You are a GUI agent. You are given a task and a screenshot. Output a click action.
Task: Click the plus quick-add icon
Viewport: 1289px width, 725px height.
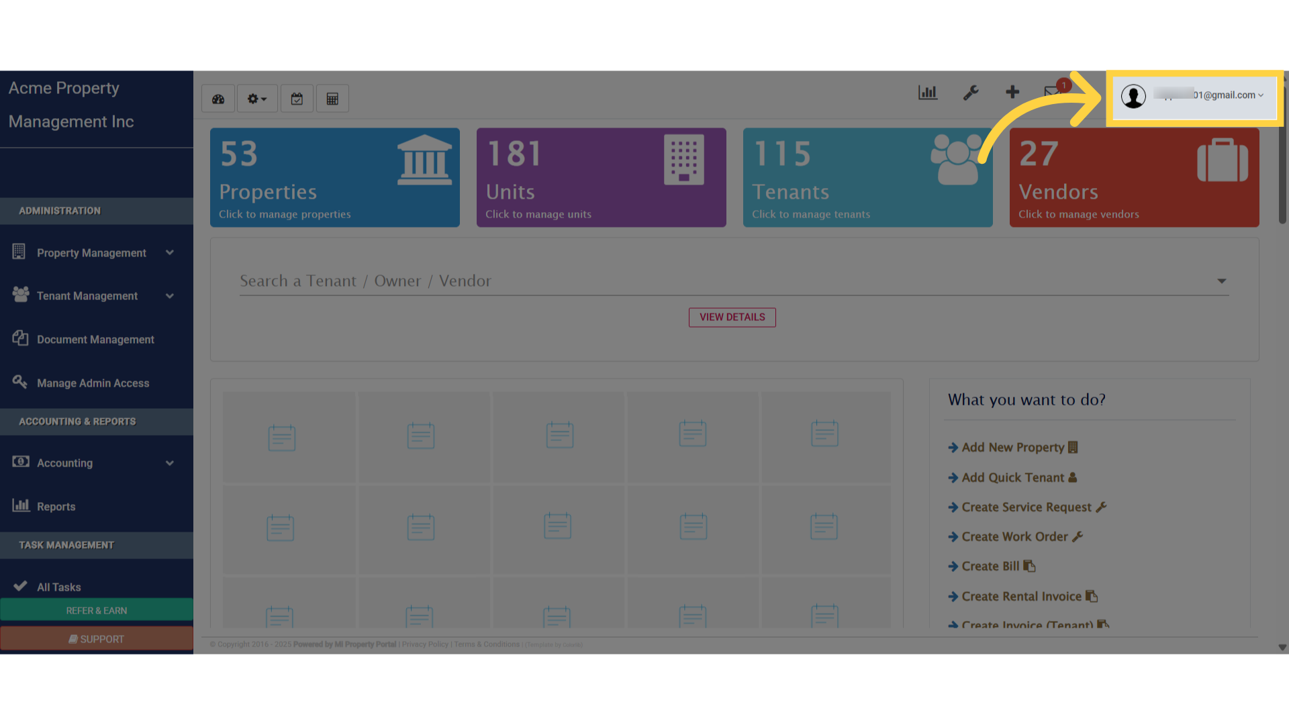(1012, 93)
